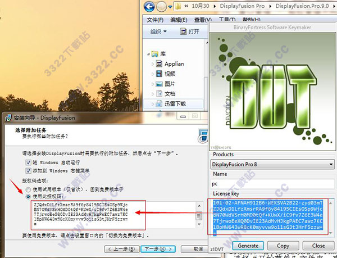Click the 打开 button's program icon

184,31
